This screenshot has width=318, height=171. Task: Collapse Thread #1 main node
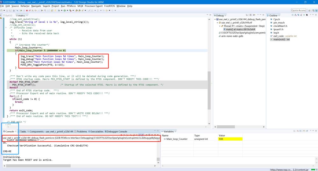tap(220, 26)
